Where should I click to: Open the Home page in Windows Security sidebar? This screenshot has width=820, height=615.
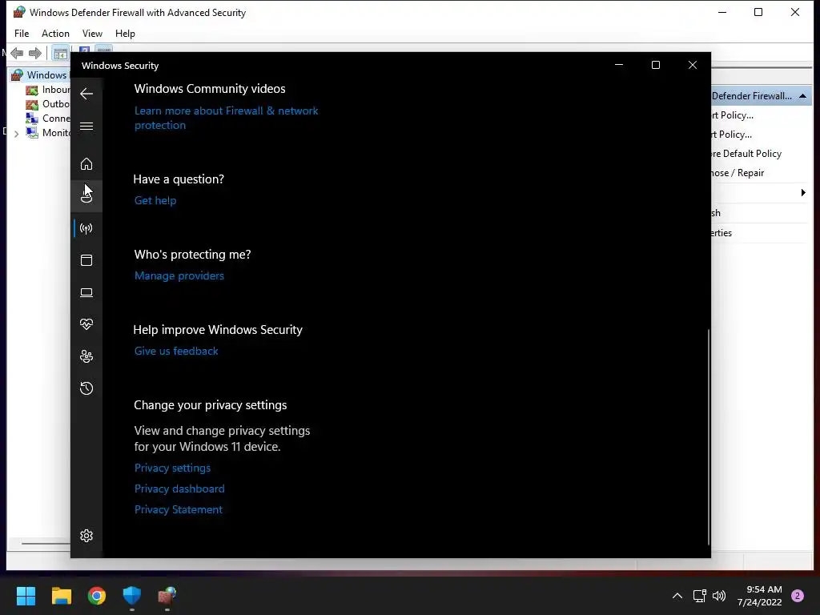tap(86, 164)
